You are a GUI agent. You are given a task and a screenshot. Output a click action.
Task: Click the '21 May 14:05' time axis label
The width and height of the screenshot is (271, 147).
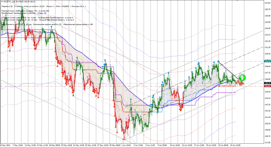click(78, 145)
